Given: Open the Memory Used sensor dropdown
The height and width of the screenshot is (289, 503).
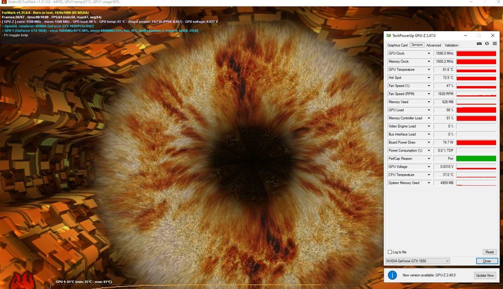Looking at the screenshot, I should (429, 102).
